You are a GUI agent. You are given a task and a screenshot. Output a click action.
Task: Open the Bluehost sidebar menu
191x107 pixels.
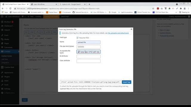7,22
